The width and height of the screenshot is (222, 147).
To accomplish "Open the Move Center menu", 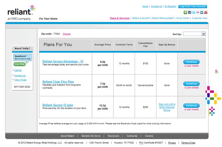I will pyautogui.click(x=183, y=18).
